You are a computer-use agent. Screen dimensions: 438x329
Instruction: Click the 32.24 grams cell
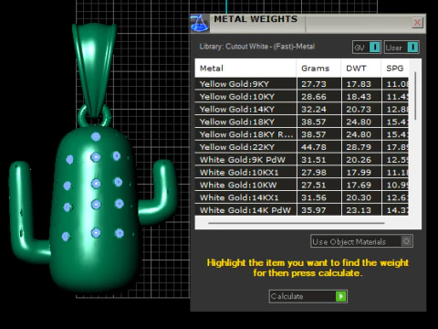click(x=319, y=109)
